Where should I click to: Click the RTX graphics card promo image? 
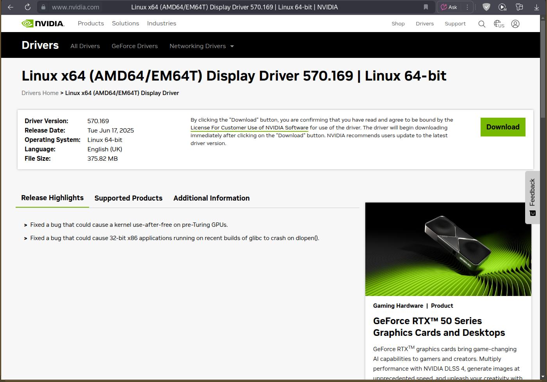pyautogui.click(x=448, y=249)
